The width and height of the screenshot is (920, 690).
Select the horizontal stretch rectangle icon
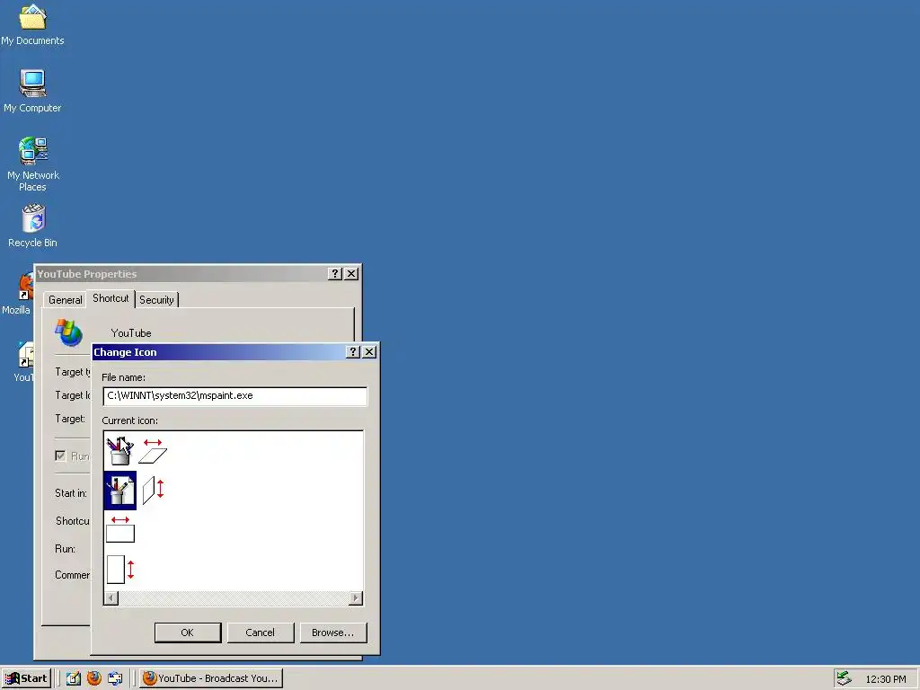click(120, 529)
